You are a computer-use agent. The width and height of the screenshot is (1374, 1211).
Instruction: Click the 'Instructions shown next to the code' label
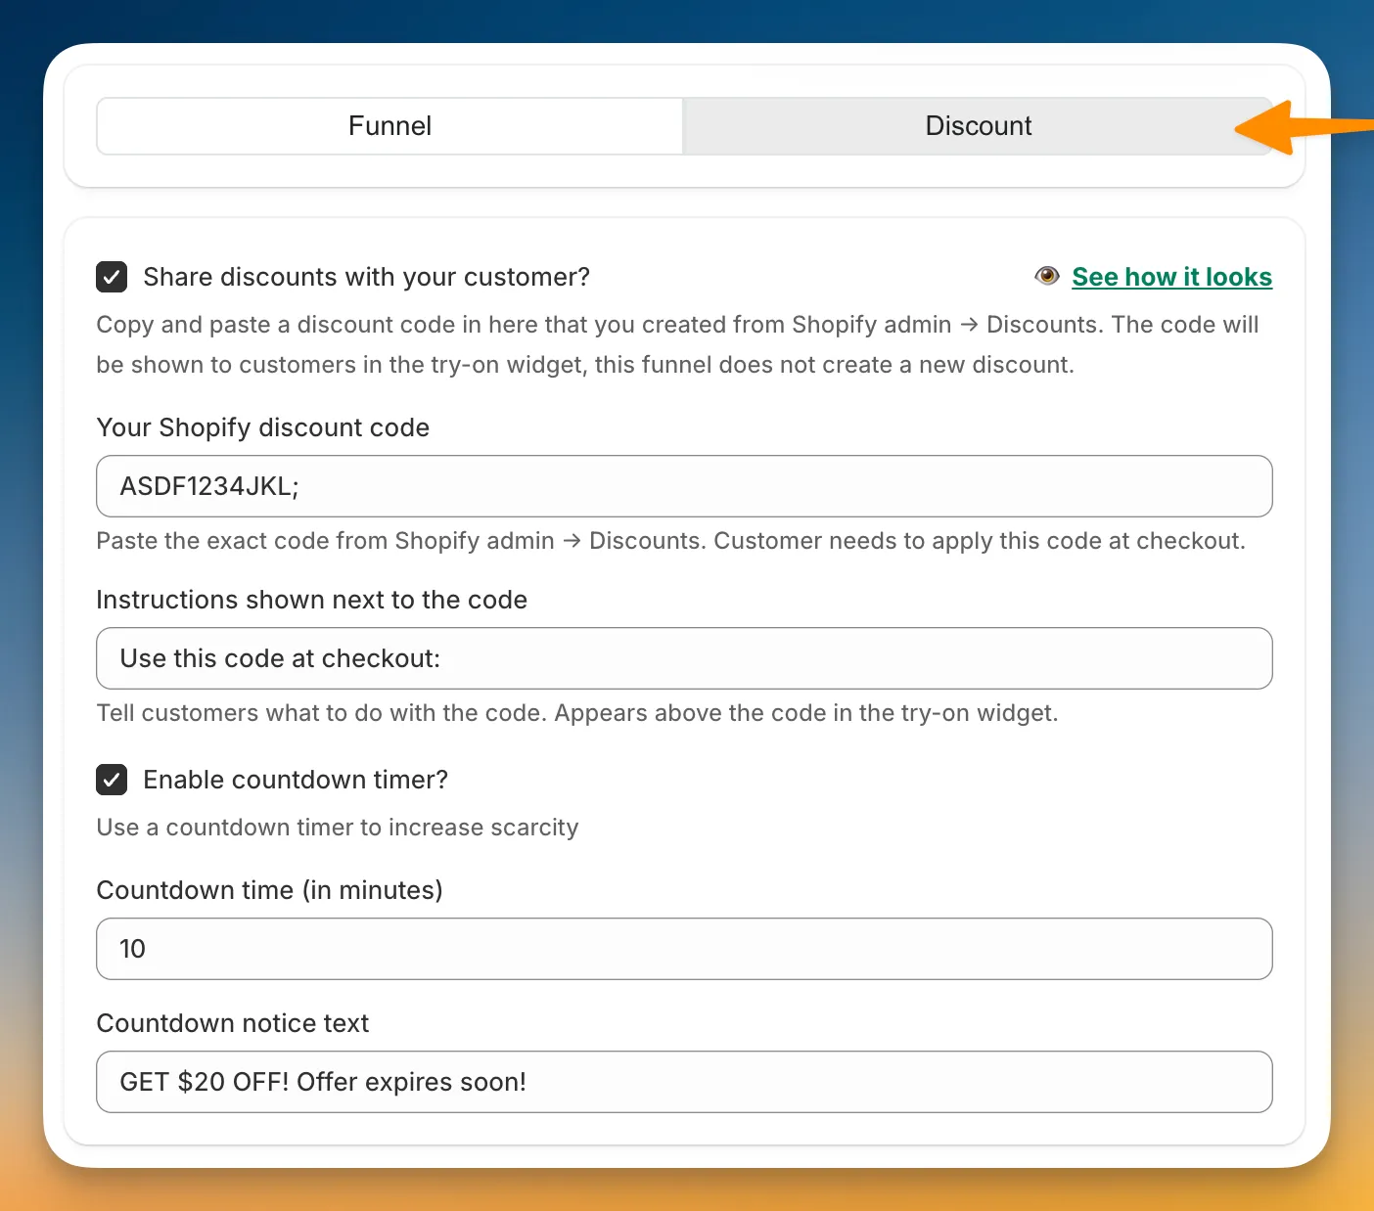(311, 600)
